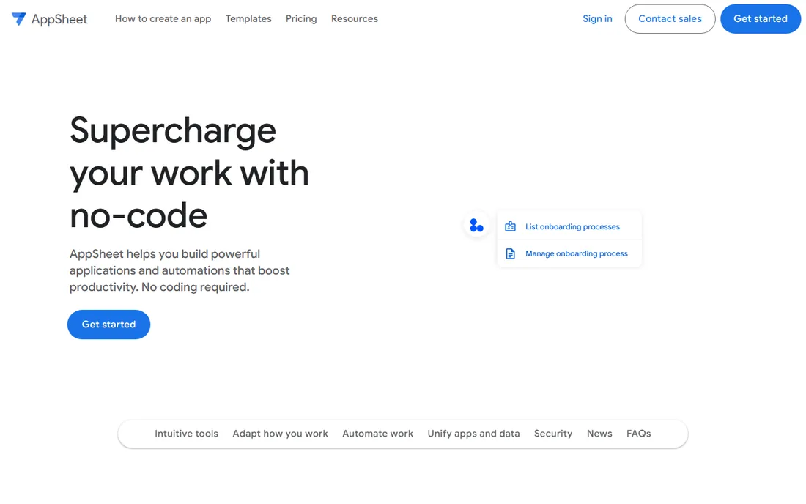Click the icon beside List onboarding processes
The image size is (806, 504).
[510, 226]
